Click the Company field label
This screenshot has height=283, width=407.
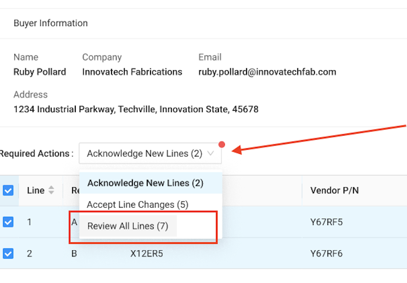102,57
